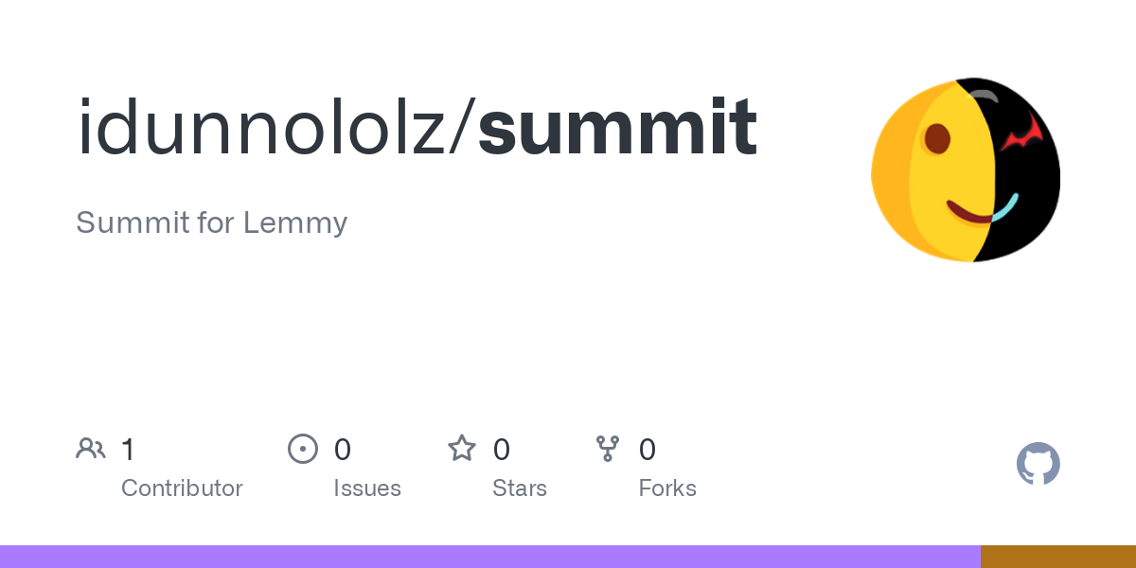Open the Issues label

coord(367,488)
